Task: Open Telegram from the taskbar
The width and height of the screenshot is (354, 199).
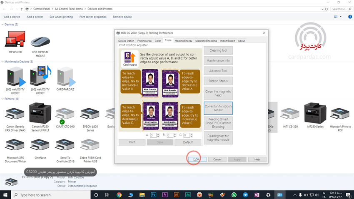Action: (x=245, y=195)
